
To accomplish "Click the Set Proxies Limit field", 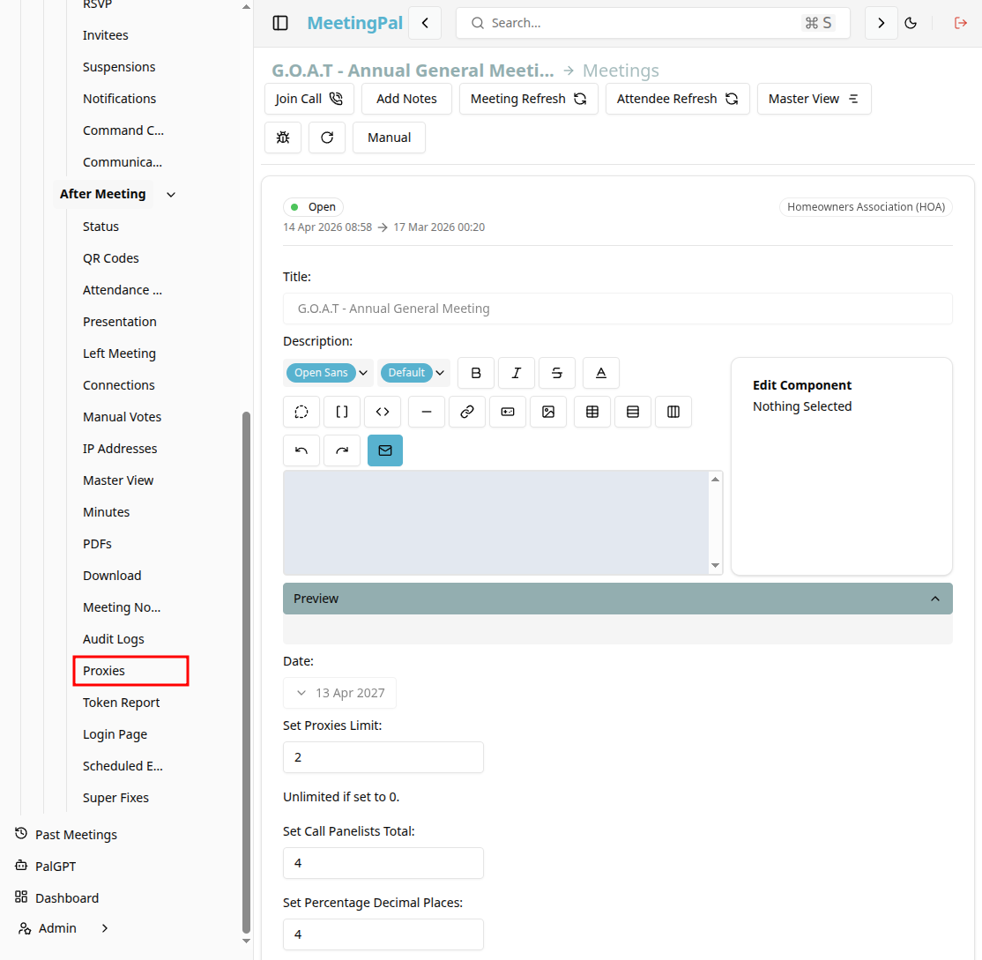I will point(383,757).
